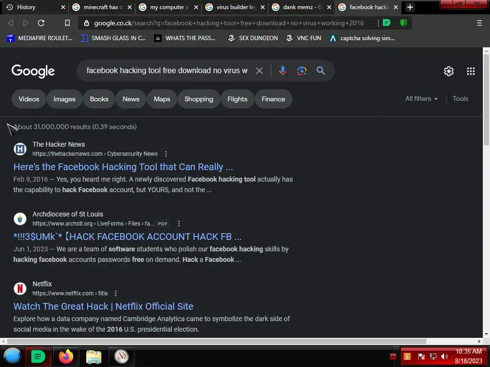Open more options for The Hacker News result
The image size is (490, 367).
click(x=166, y=154)
